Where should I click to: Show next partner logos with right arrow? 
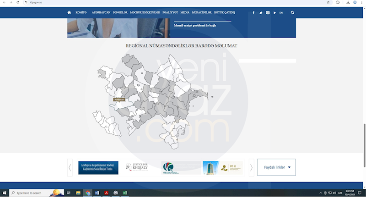251,167
